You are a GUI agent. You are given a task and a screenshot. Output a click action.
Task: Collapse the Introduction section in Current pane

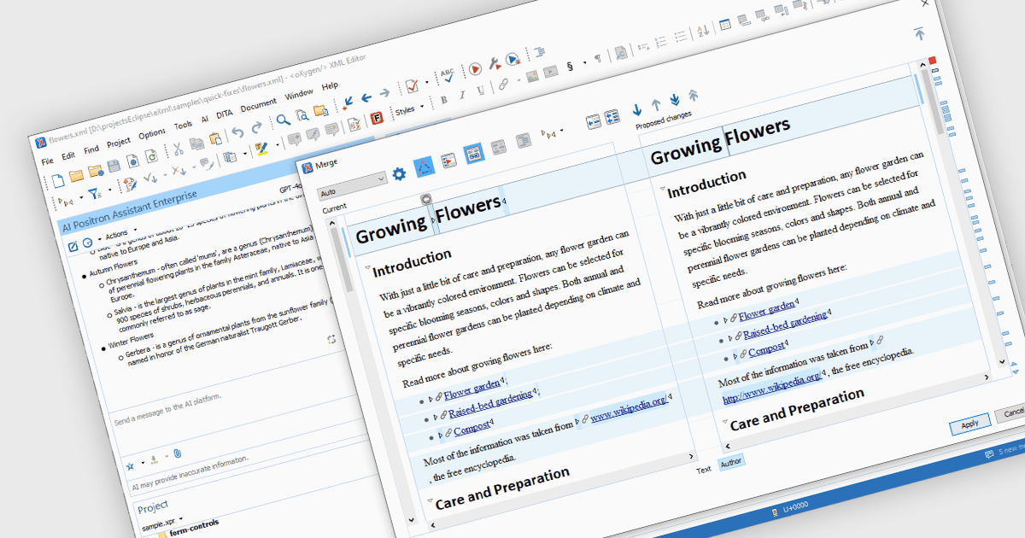367,269
